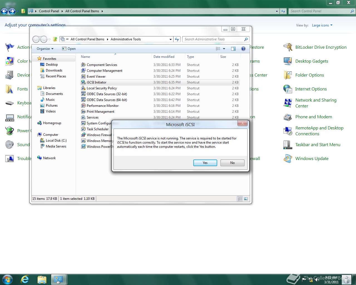This screenshot has width=356, height=285.
Task: Open the Organize dropdown menu
Action: click(x=45, y=49)
